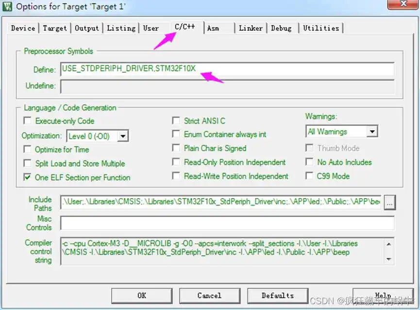Viewport: 420px width, 310px height.
Task: Enable C99 Mode option
Action: coord(309,176)
